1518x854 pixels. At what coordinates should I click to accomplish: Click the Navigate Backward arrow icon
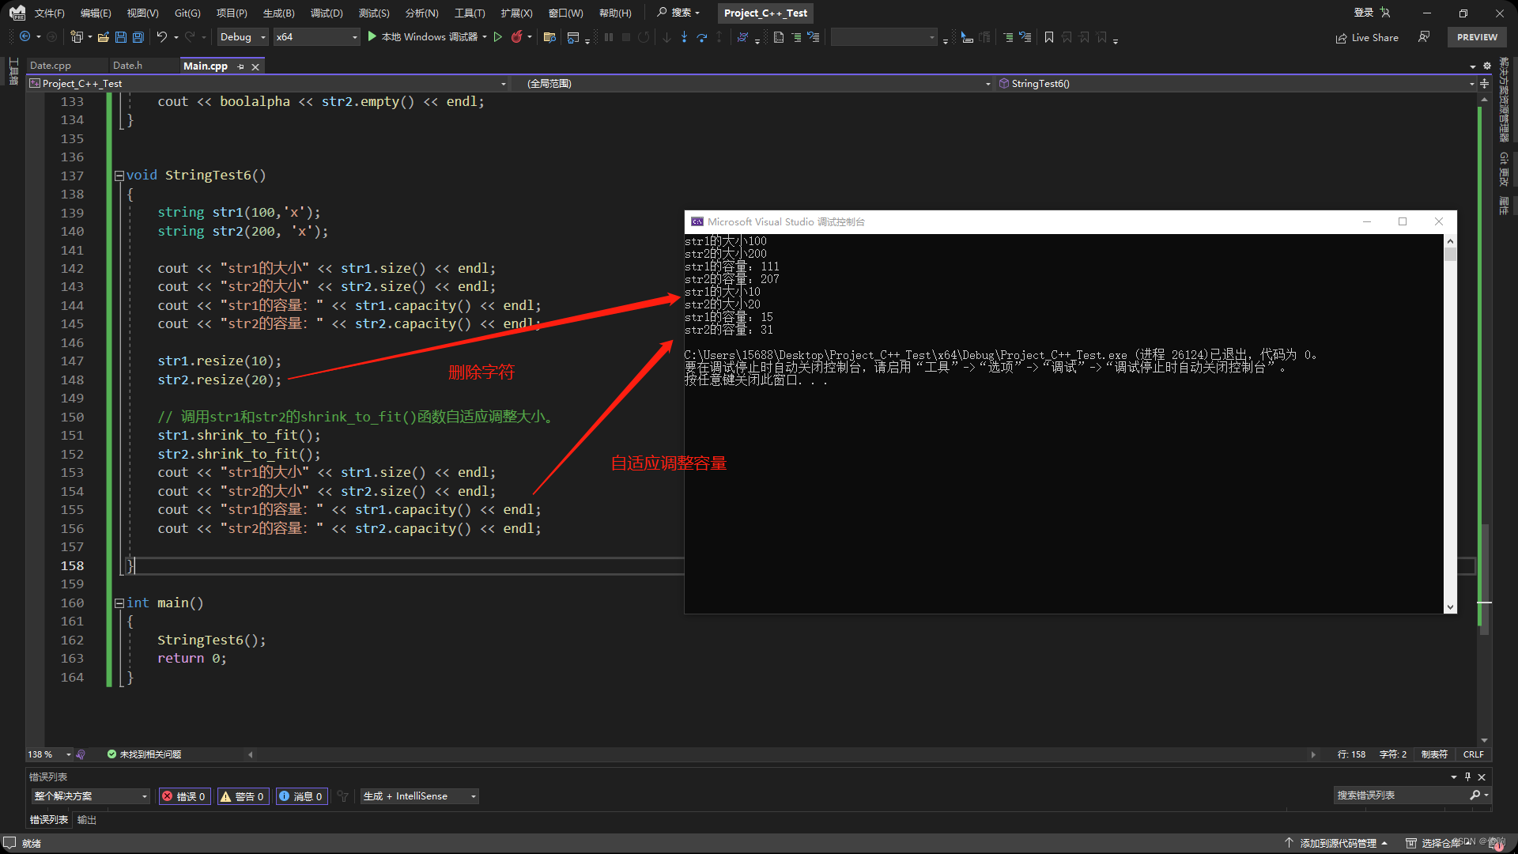[25, 37]
